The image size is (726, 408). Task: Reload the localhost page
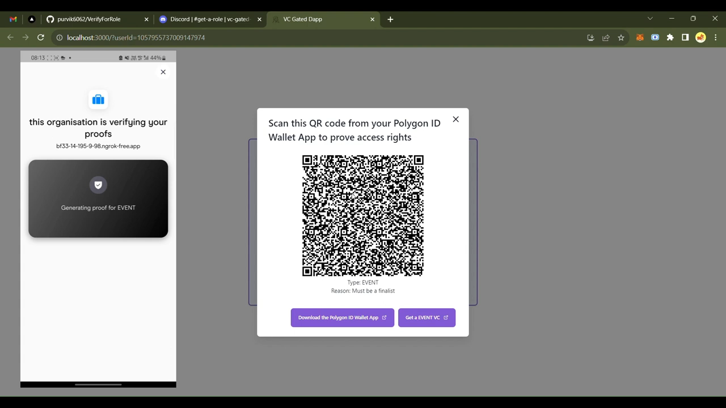pyautogui.click(x=41, y=37)
